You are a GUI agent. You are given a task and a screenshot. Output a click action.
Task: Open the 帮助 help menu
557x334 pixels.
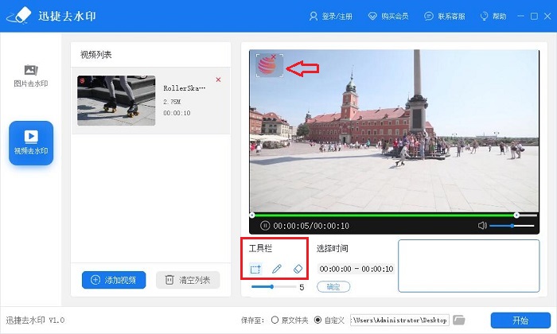[493, 17]
